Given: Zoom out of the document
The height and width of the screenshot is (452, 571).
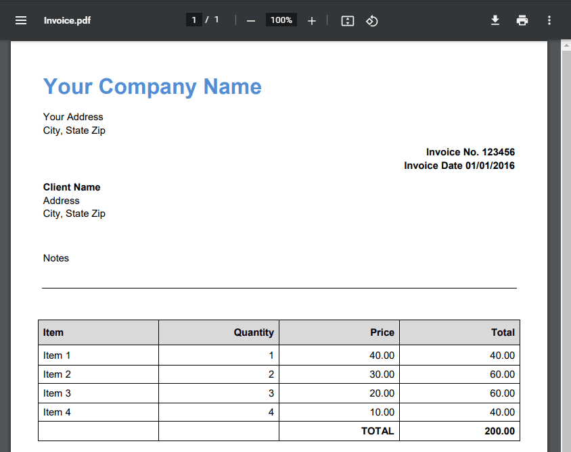Looking at the screenshot, I should [250, 20].
